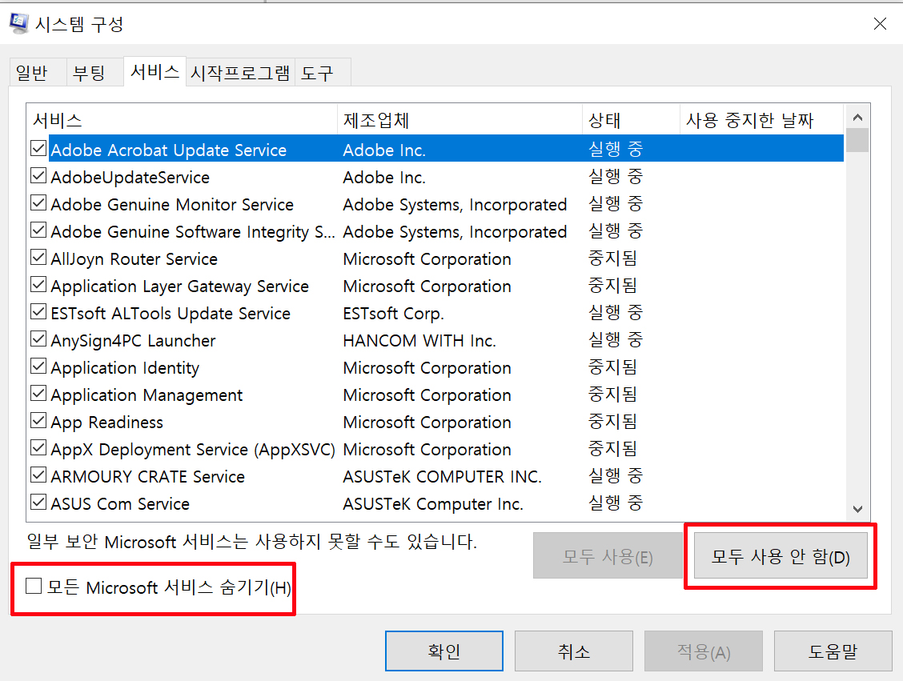Click ASUSTeK COMPUTER INC. manufacturer cell

pos(442,477)
